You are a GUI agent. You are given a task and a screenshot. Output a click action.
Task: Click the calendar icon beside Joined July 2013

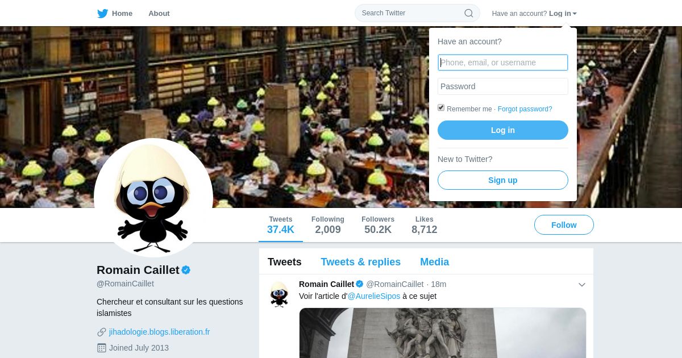pos(102,348)
